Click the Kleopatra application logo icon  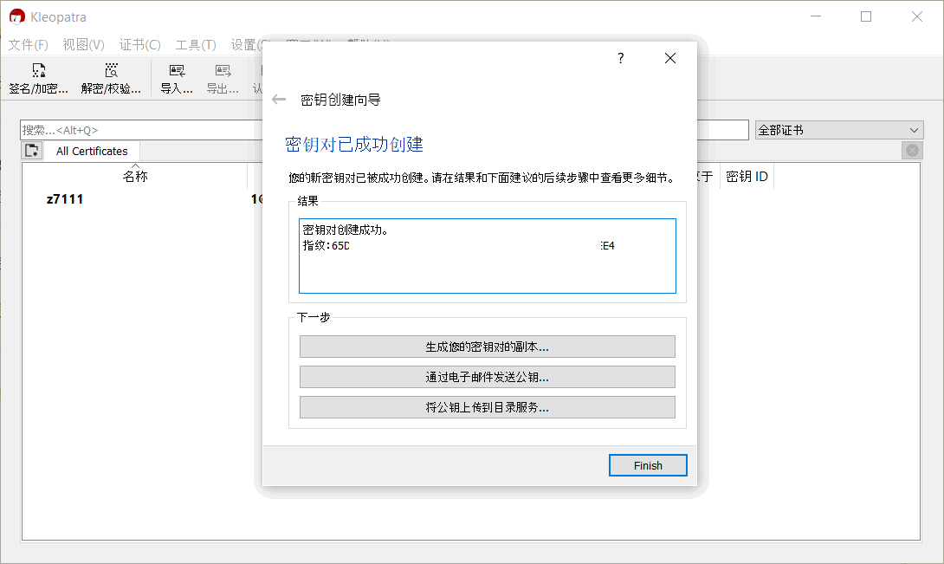point(16,16)
